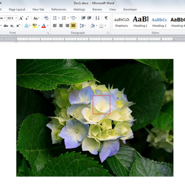185x185 pixels.
Task: Expand the bullet library dropdown arrow
Action: 59,18
